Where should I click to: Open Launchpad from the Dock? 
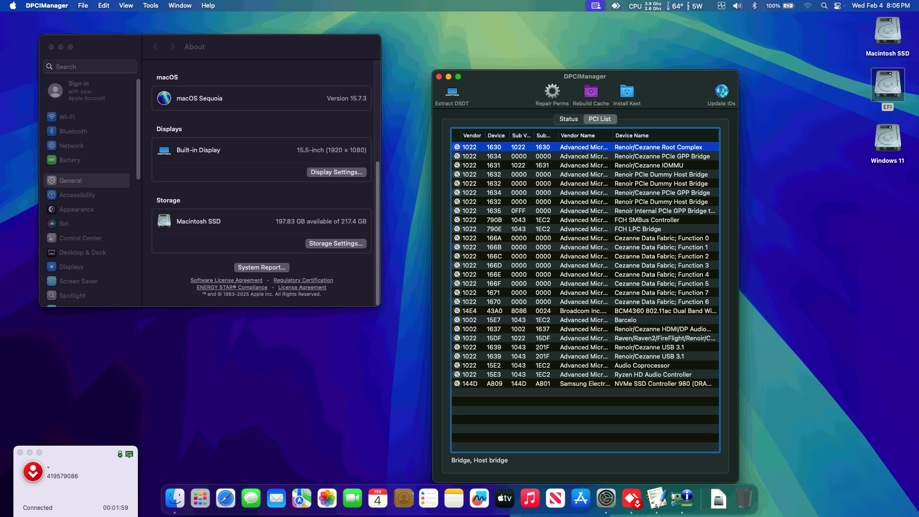(x=200, y=498)
